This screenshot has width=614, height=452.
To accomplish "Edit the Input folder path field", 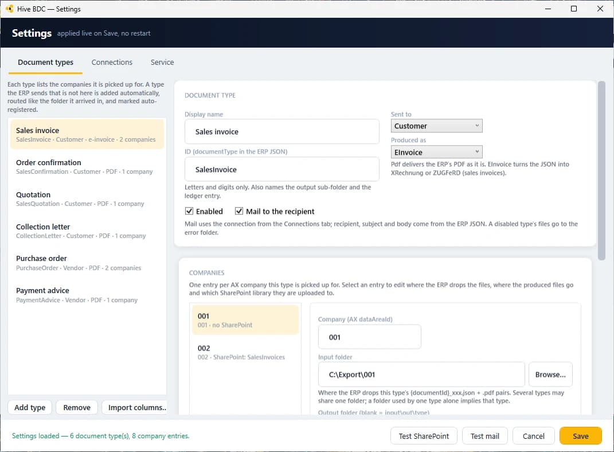I will [421, 375].
